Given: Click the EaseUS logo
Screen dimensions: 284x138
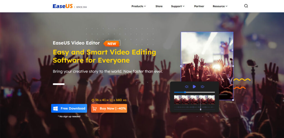Looking at the screenshot, I should pos(63,6).
